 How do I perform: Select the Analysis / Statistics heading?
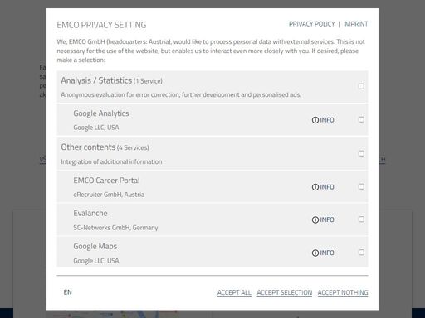[96, 80]
